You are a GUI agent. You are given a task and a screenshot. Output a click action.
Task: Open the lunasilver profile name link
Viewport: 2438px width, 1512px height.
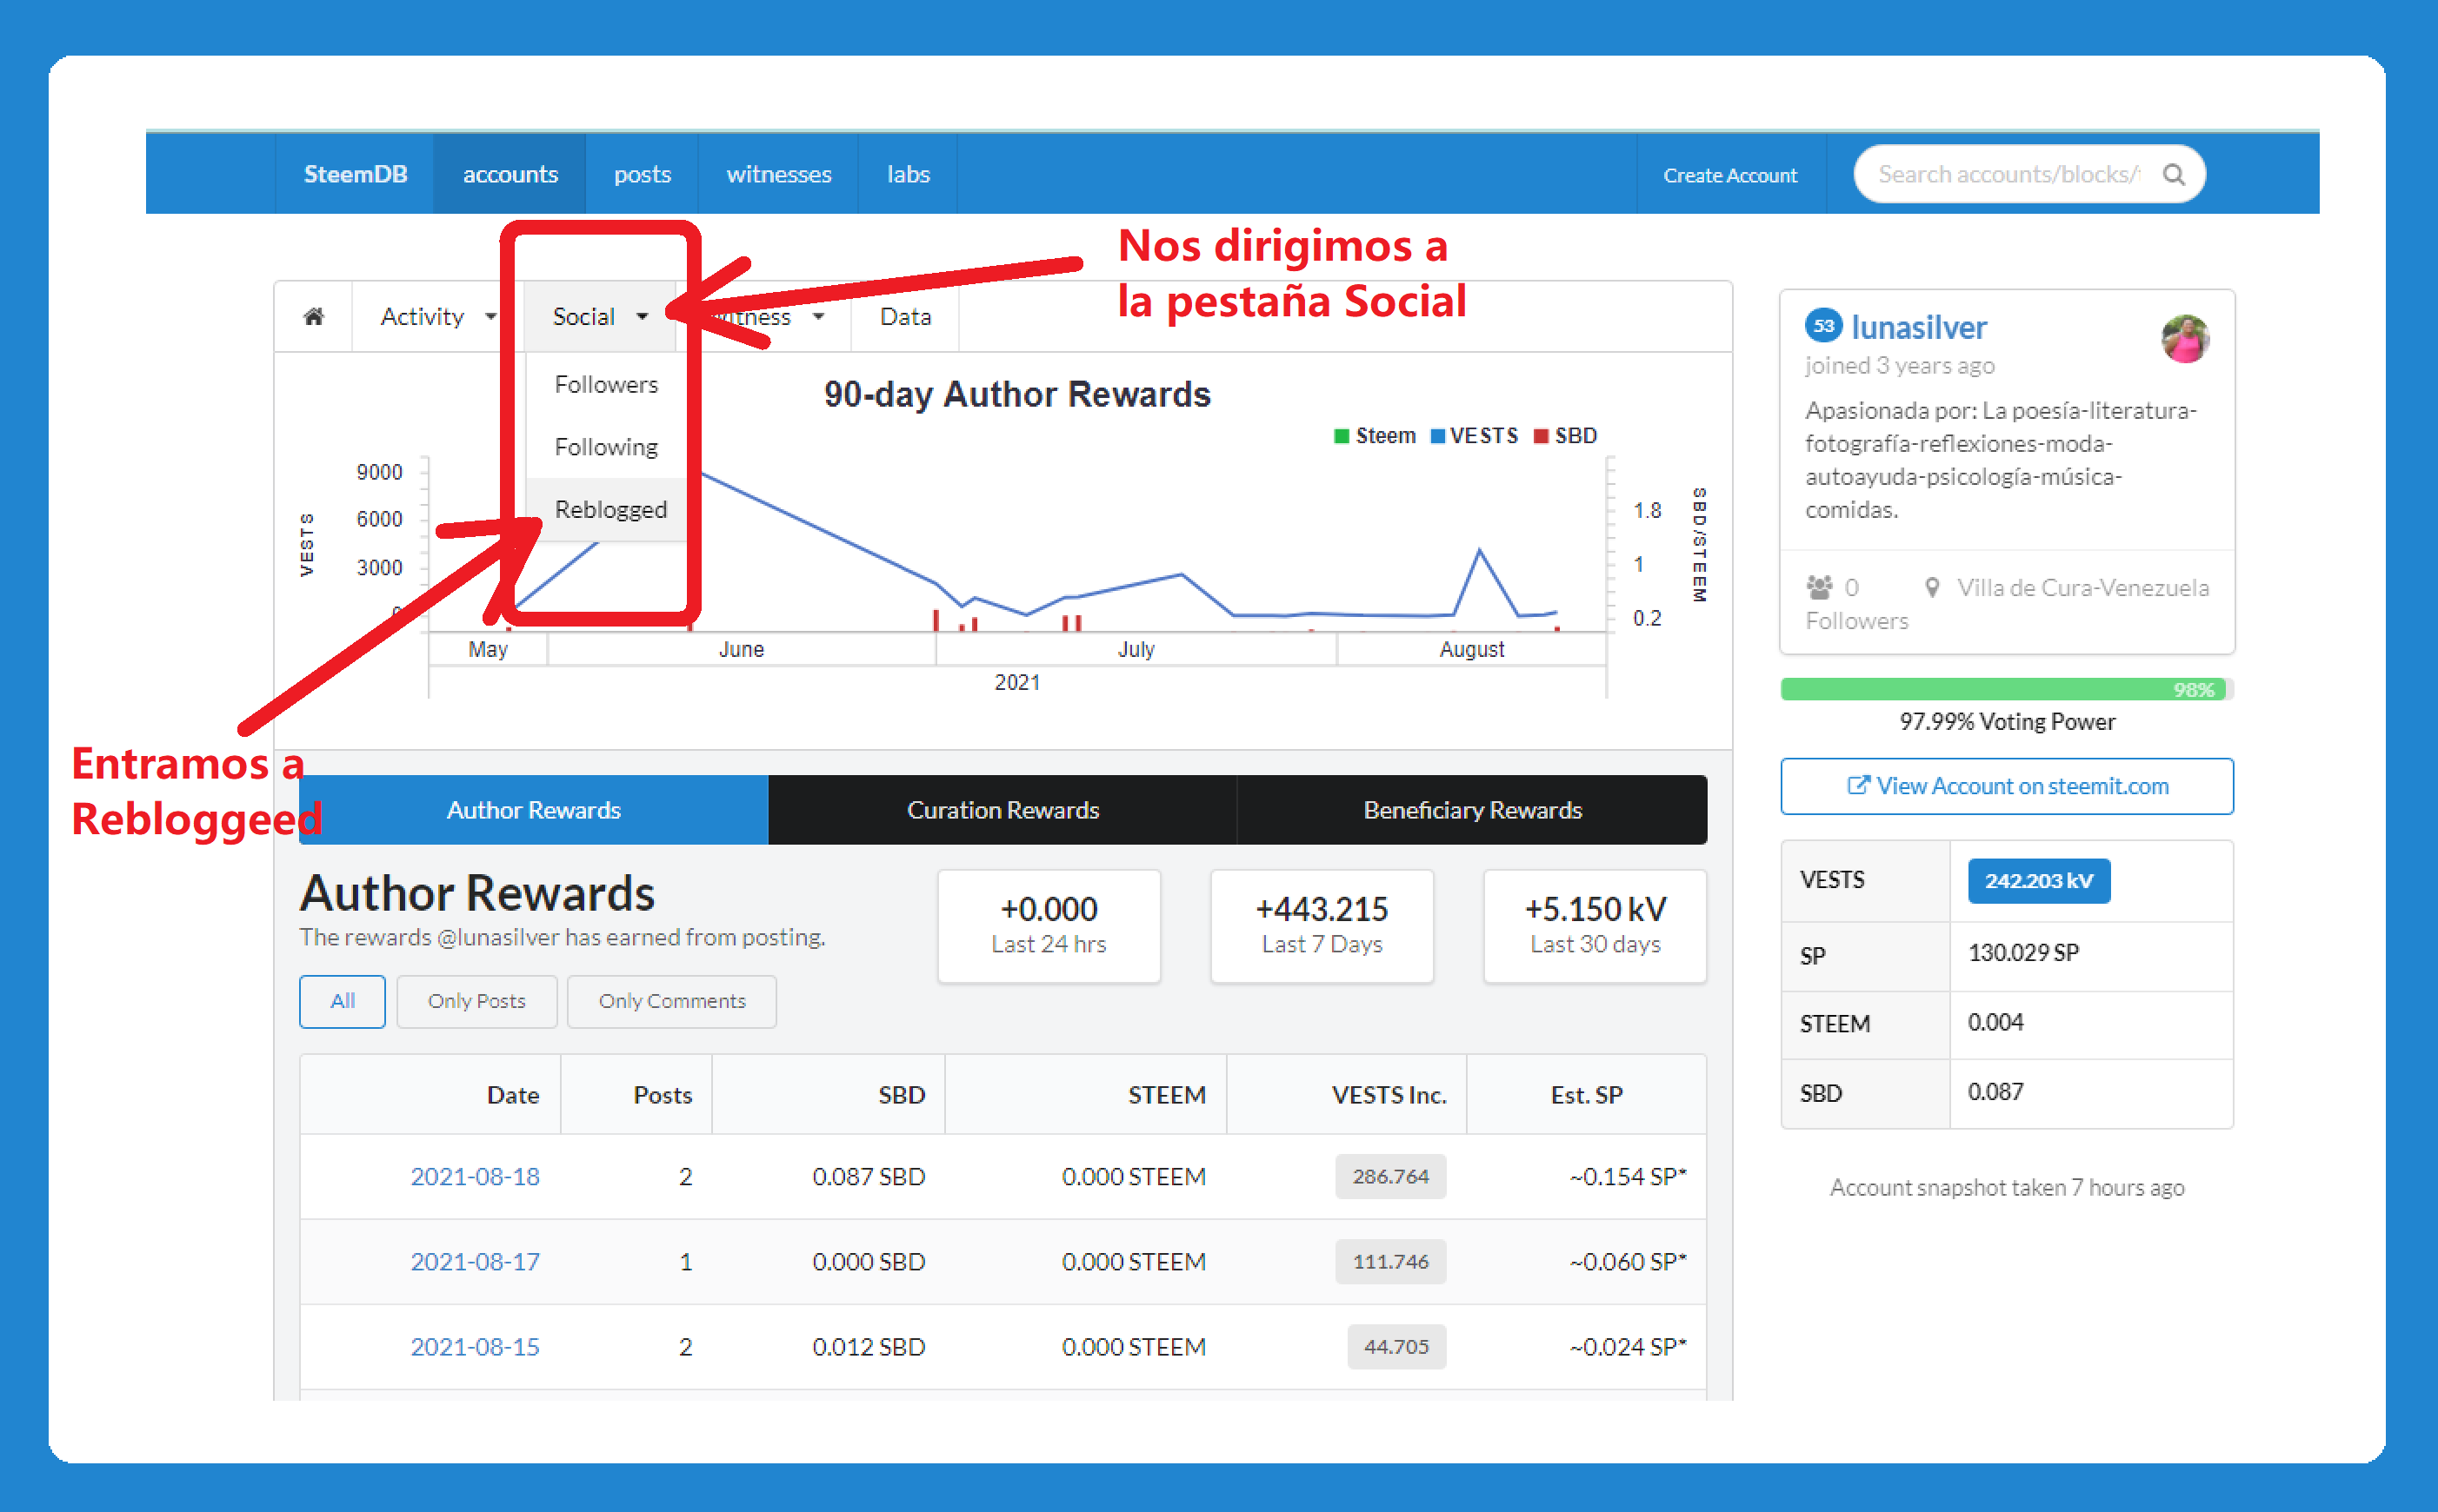pyautogui.click(x=1918, y=327)
